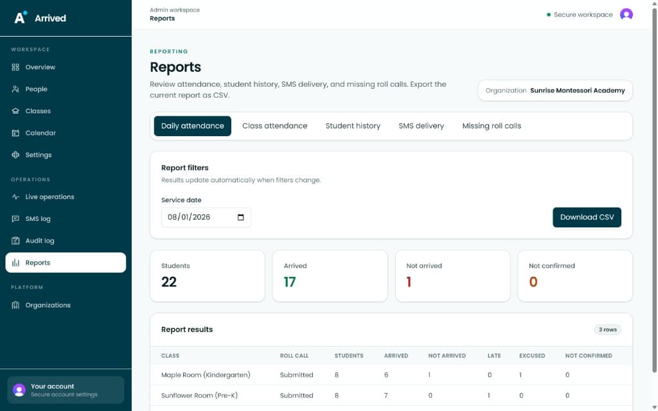Click the Secure workspace label

coord(583,15)
